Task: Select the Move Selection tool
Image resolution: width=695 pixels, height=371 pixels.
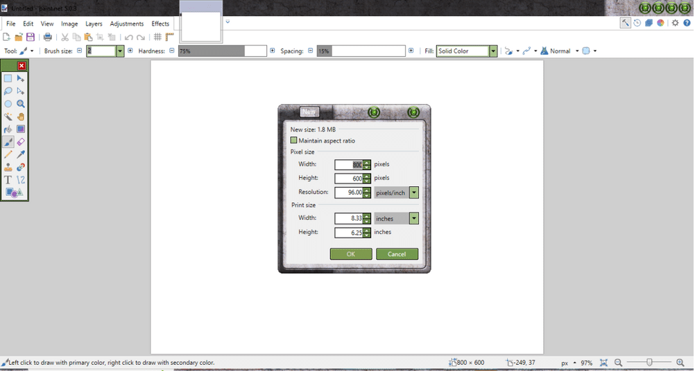Action: (x=21, y=91)
